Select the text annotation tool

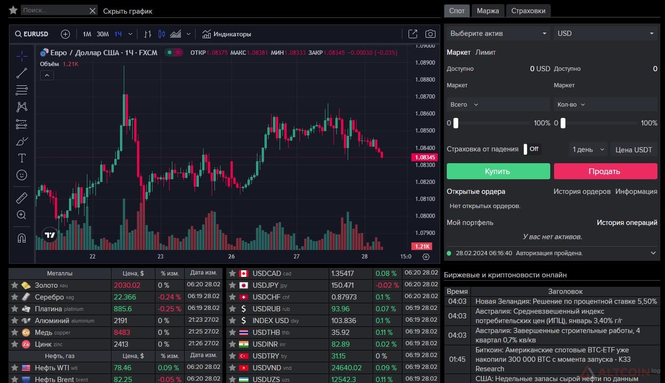[22, 158]
